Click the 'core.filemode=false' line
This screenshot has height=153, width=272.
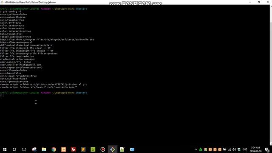(x=13, y=70)
